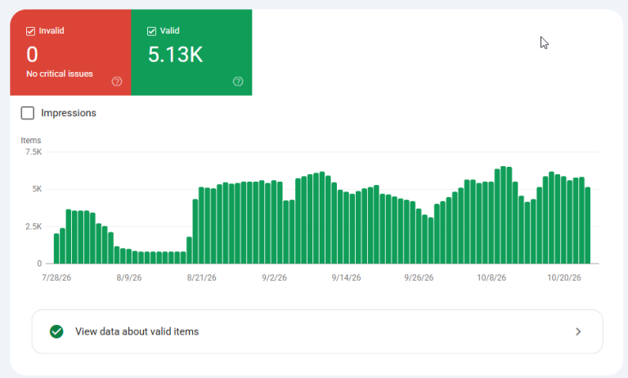Image resolution: width=628 pixels, height=378 pixels.
Task: Open View data about valid items
Action: [x=317, y=331]
